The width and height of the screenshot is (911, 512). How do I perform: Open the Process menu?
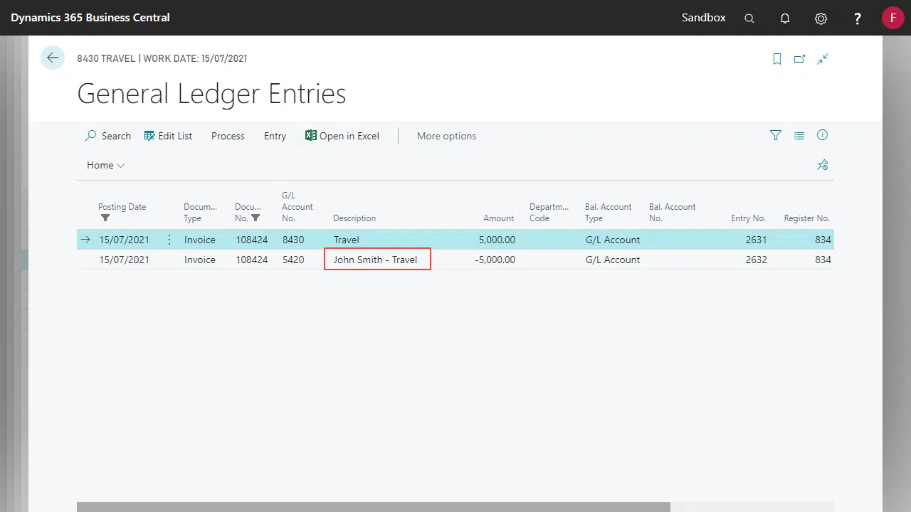(x=228, y=136)
